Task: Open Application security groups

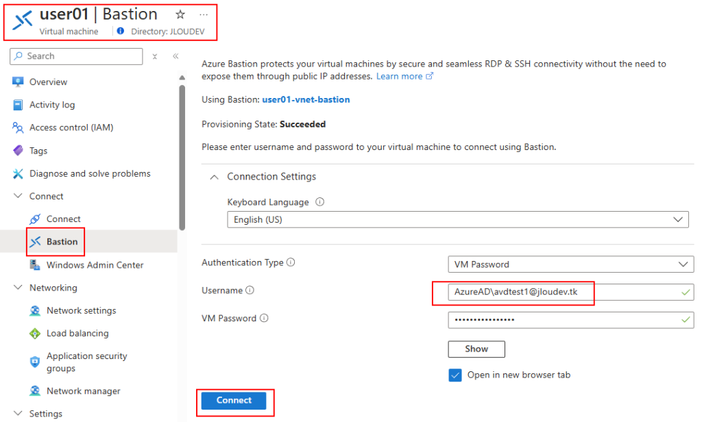Action: coord(87,362)
